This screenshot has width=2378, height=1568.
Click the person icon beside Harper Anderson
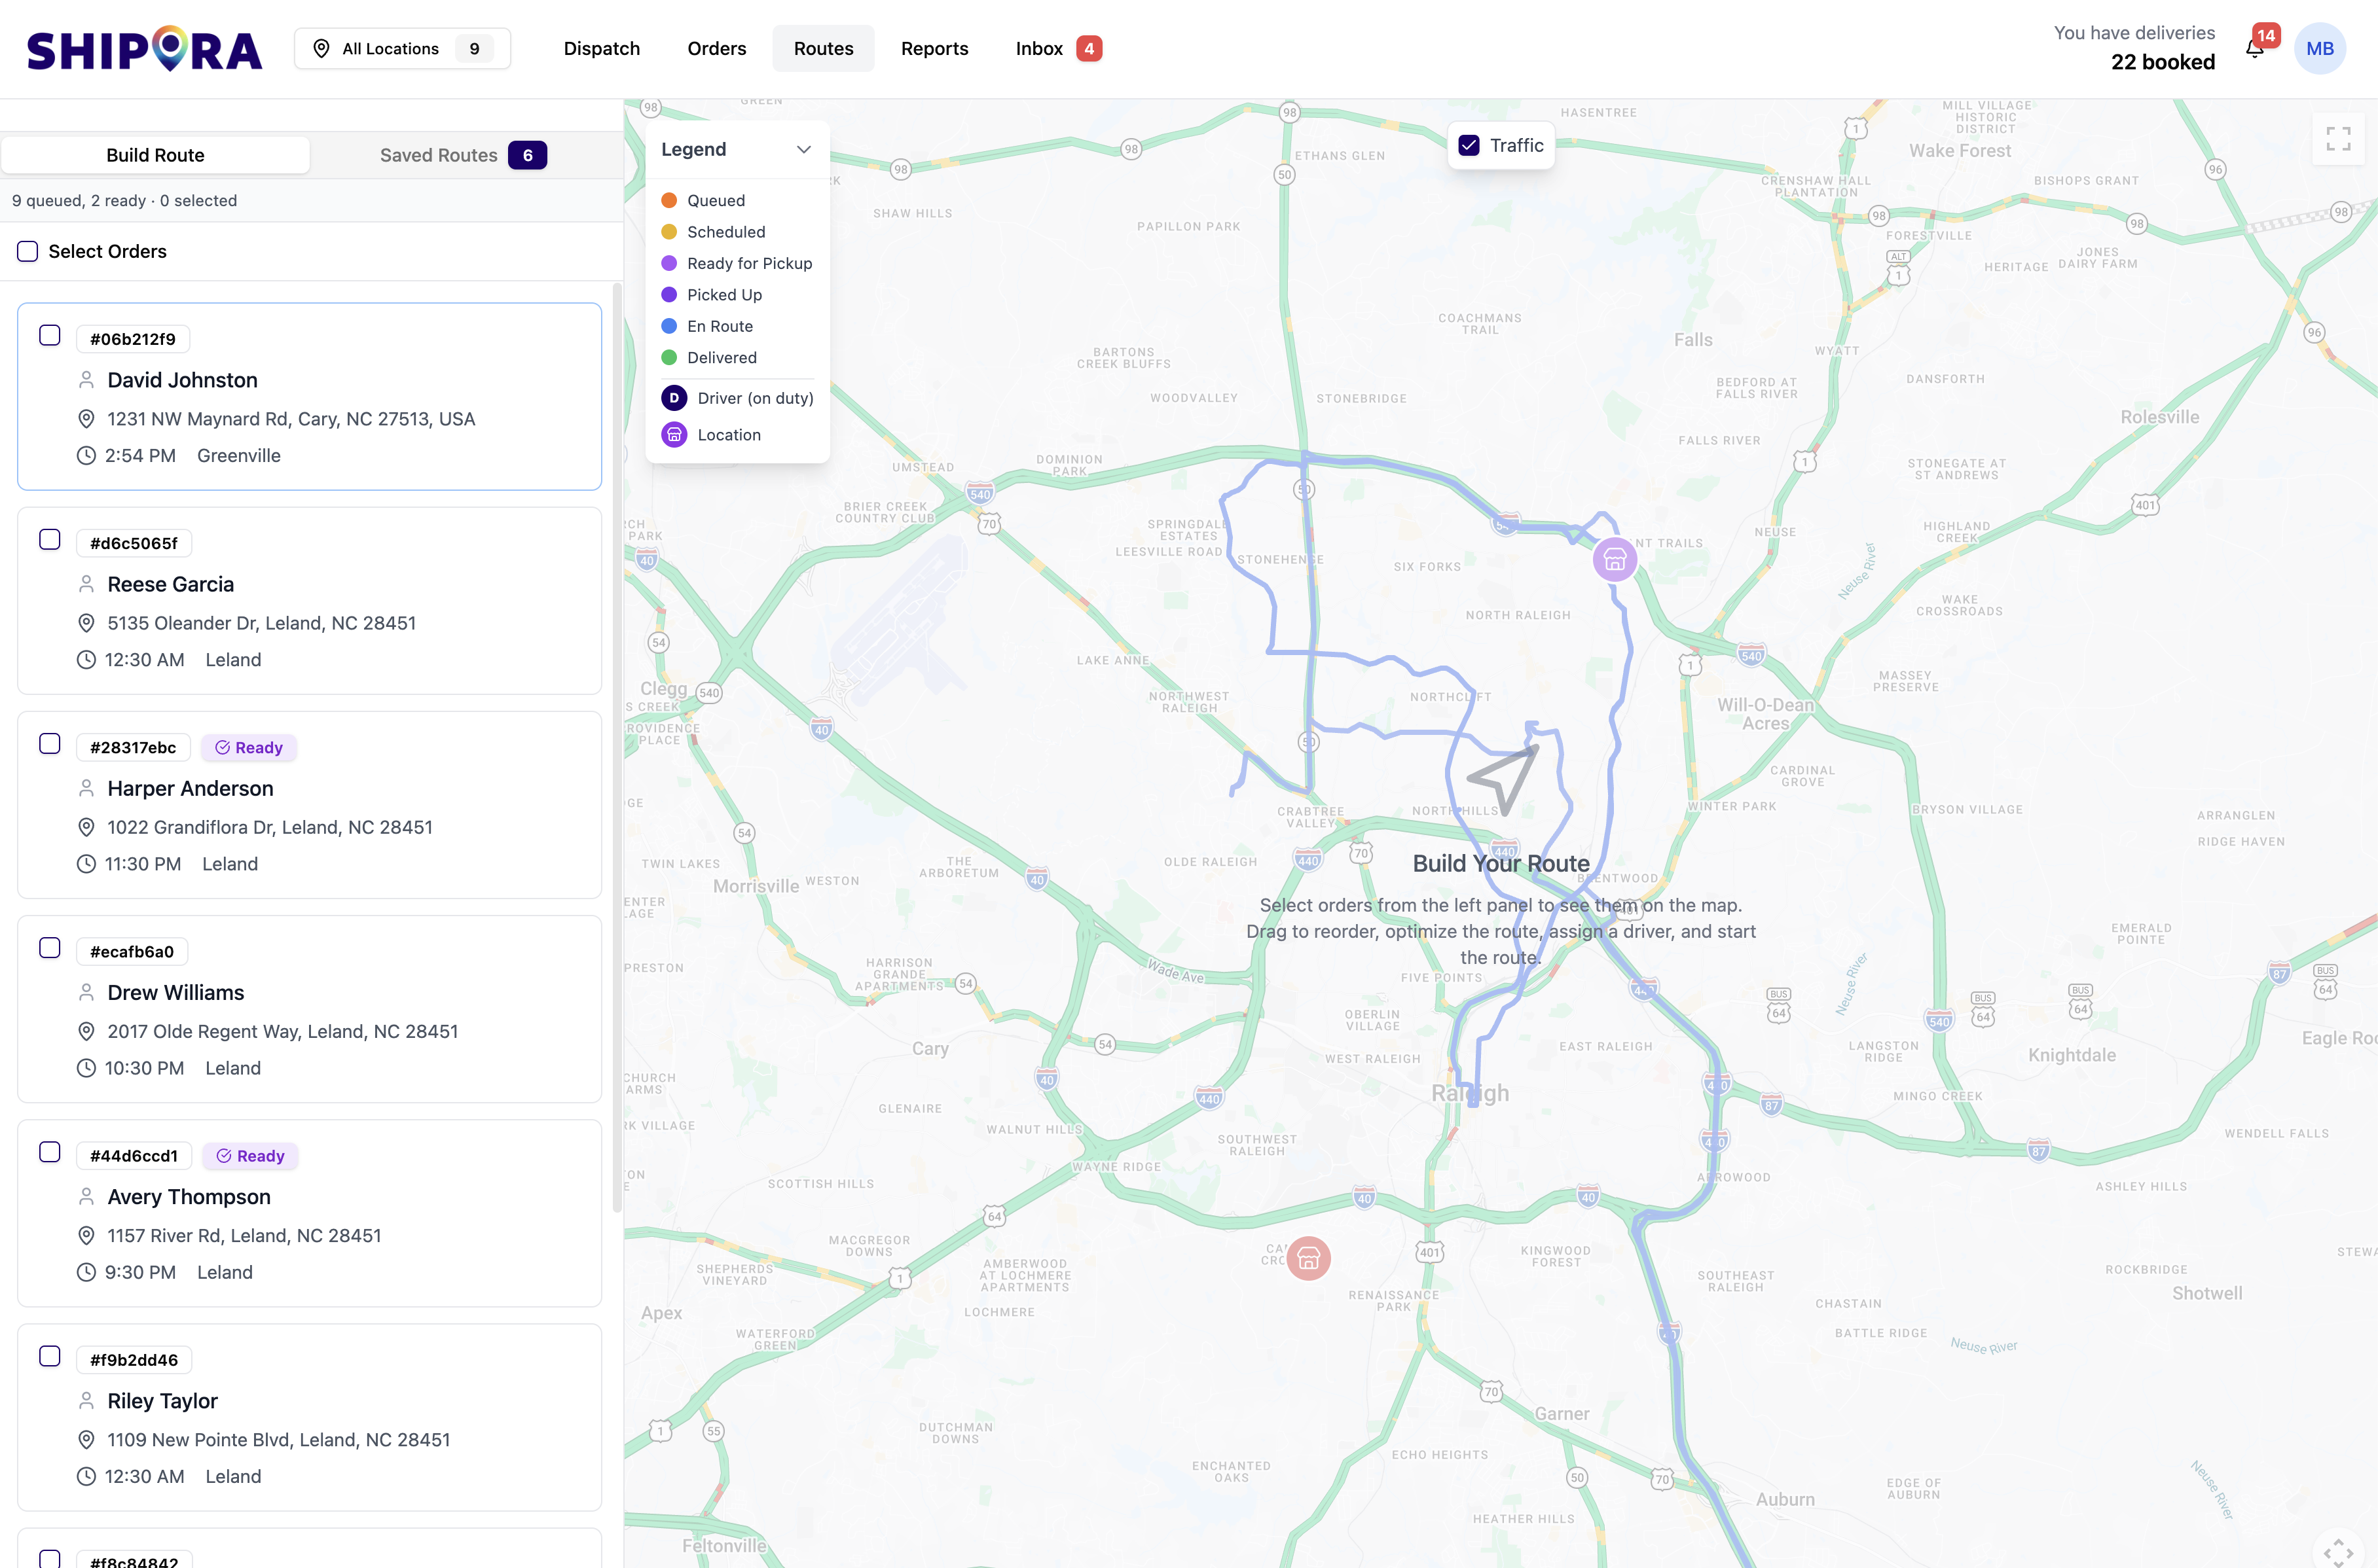86,788
